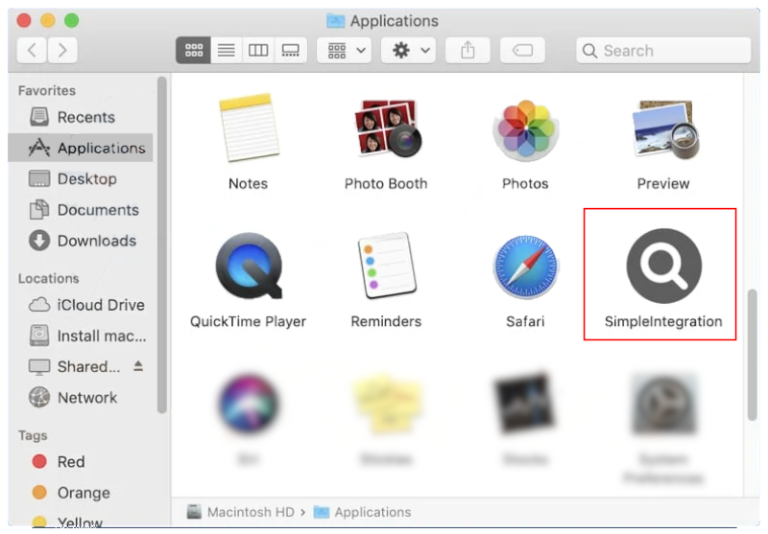
Task: Switch to icon view mode
Action: [x=193, y=50]
